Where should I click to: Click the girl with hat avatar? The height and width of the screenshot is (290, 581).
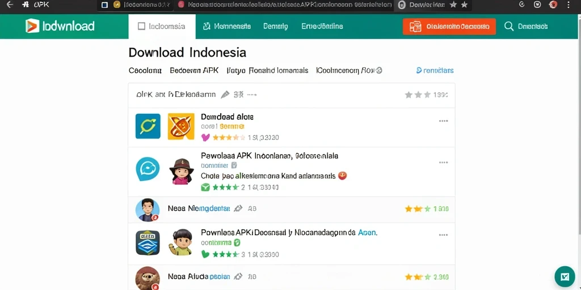(x=182, y=171)
